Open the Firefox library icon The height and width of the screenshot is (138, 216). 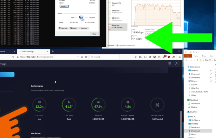[x=140, y=57]
